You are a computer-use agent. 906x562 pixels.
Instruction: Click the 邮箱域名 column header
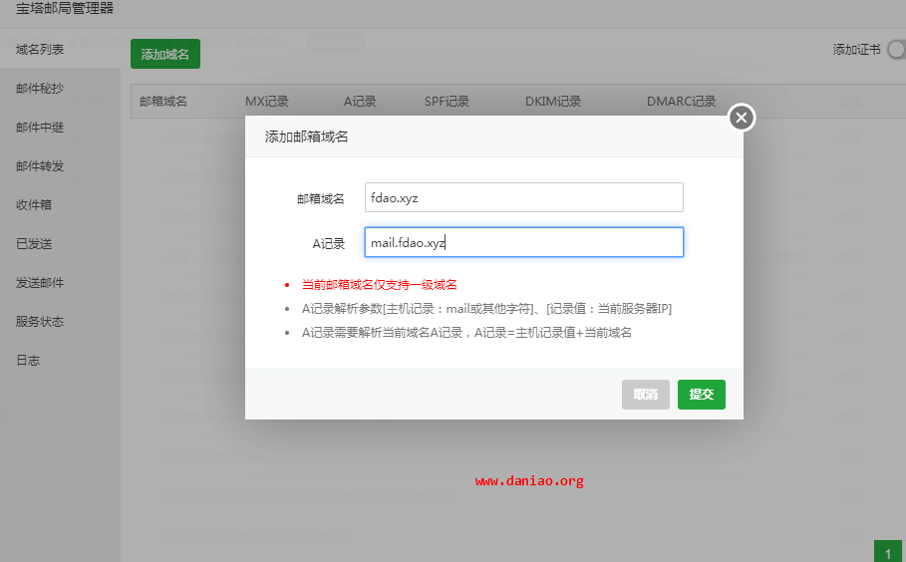click(x=163, y=101)
